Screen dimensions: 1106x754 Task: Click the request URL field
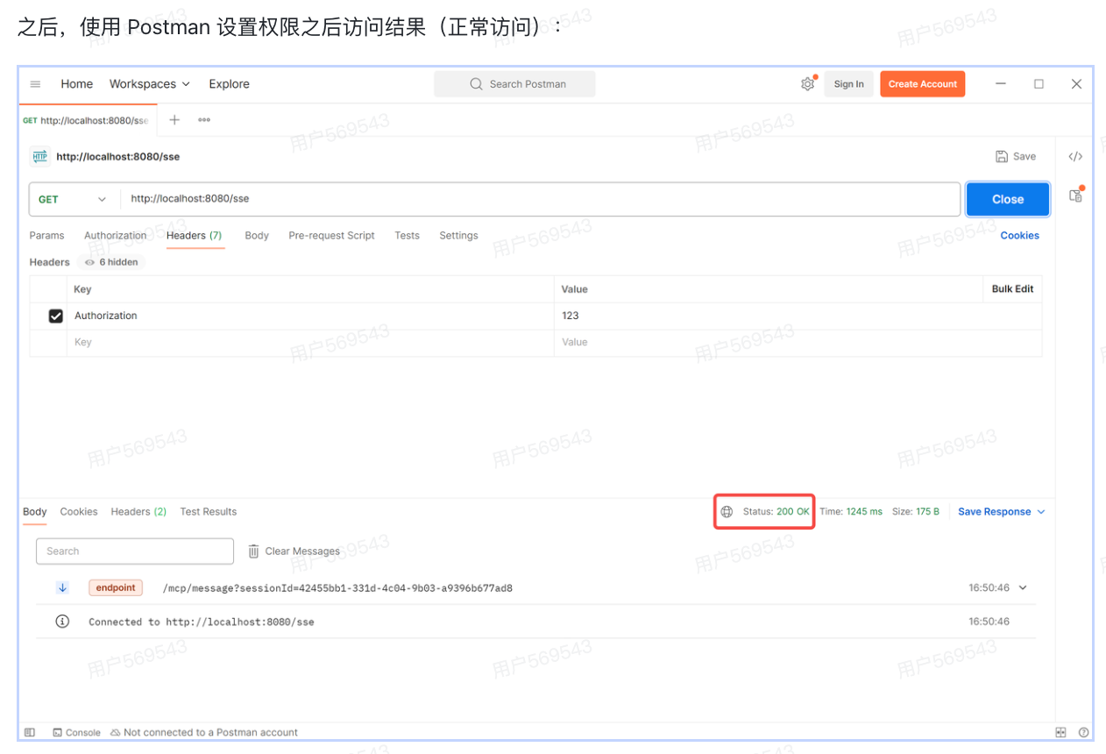540,199
